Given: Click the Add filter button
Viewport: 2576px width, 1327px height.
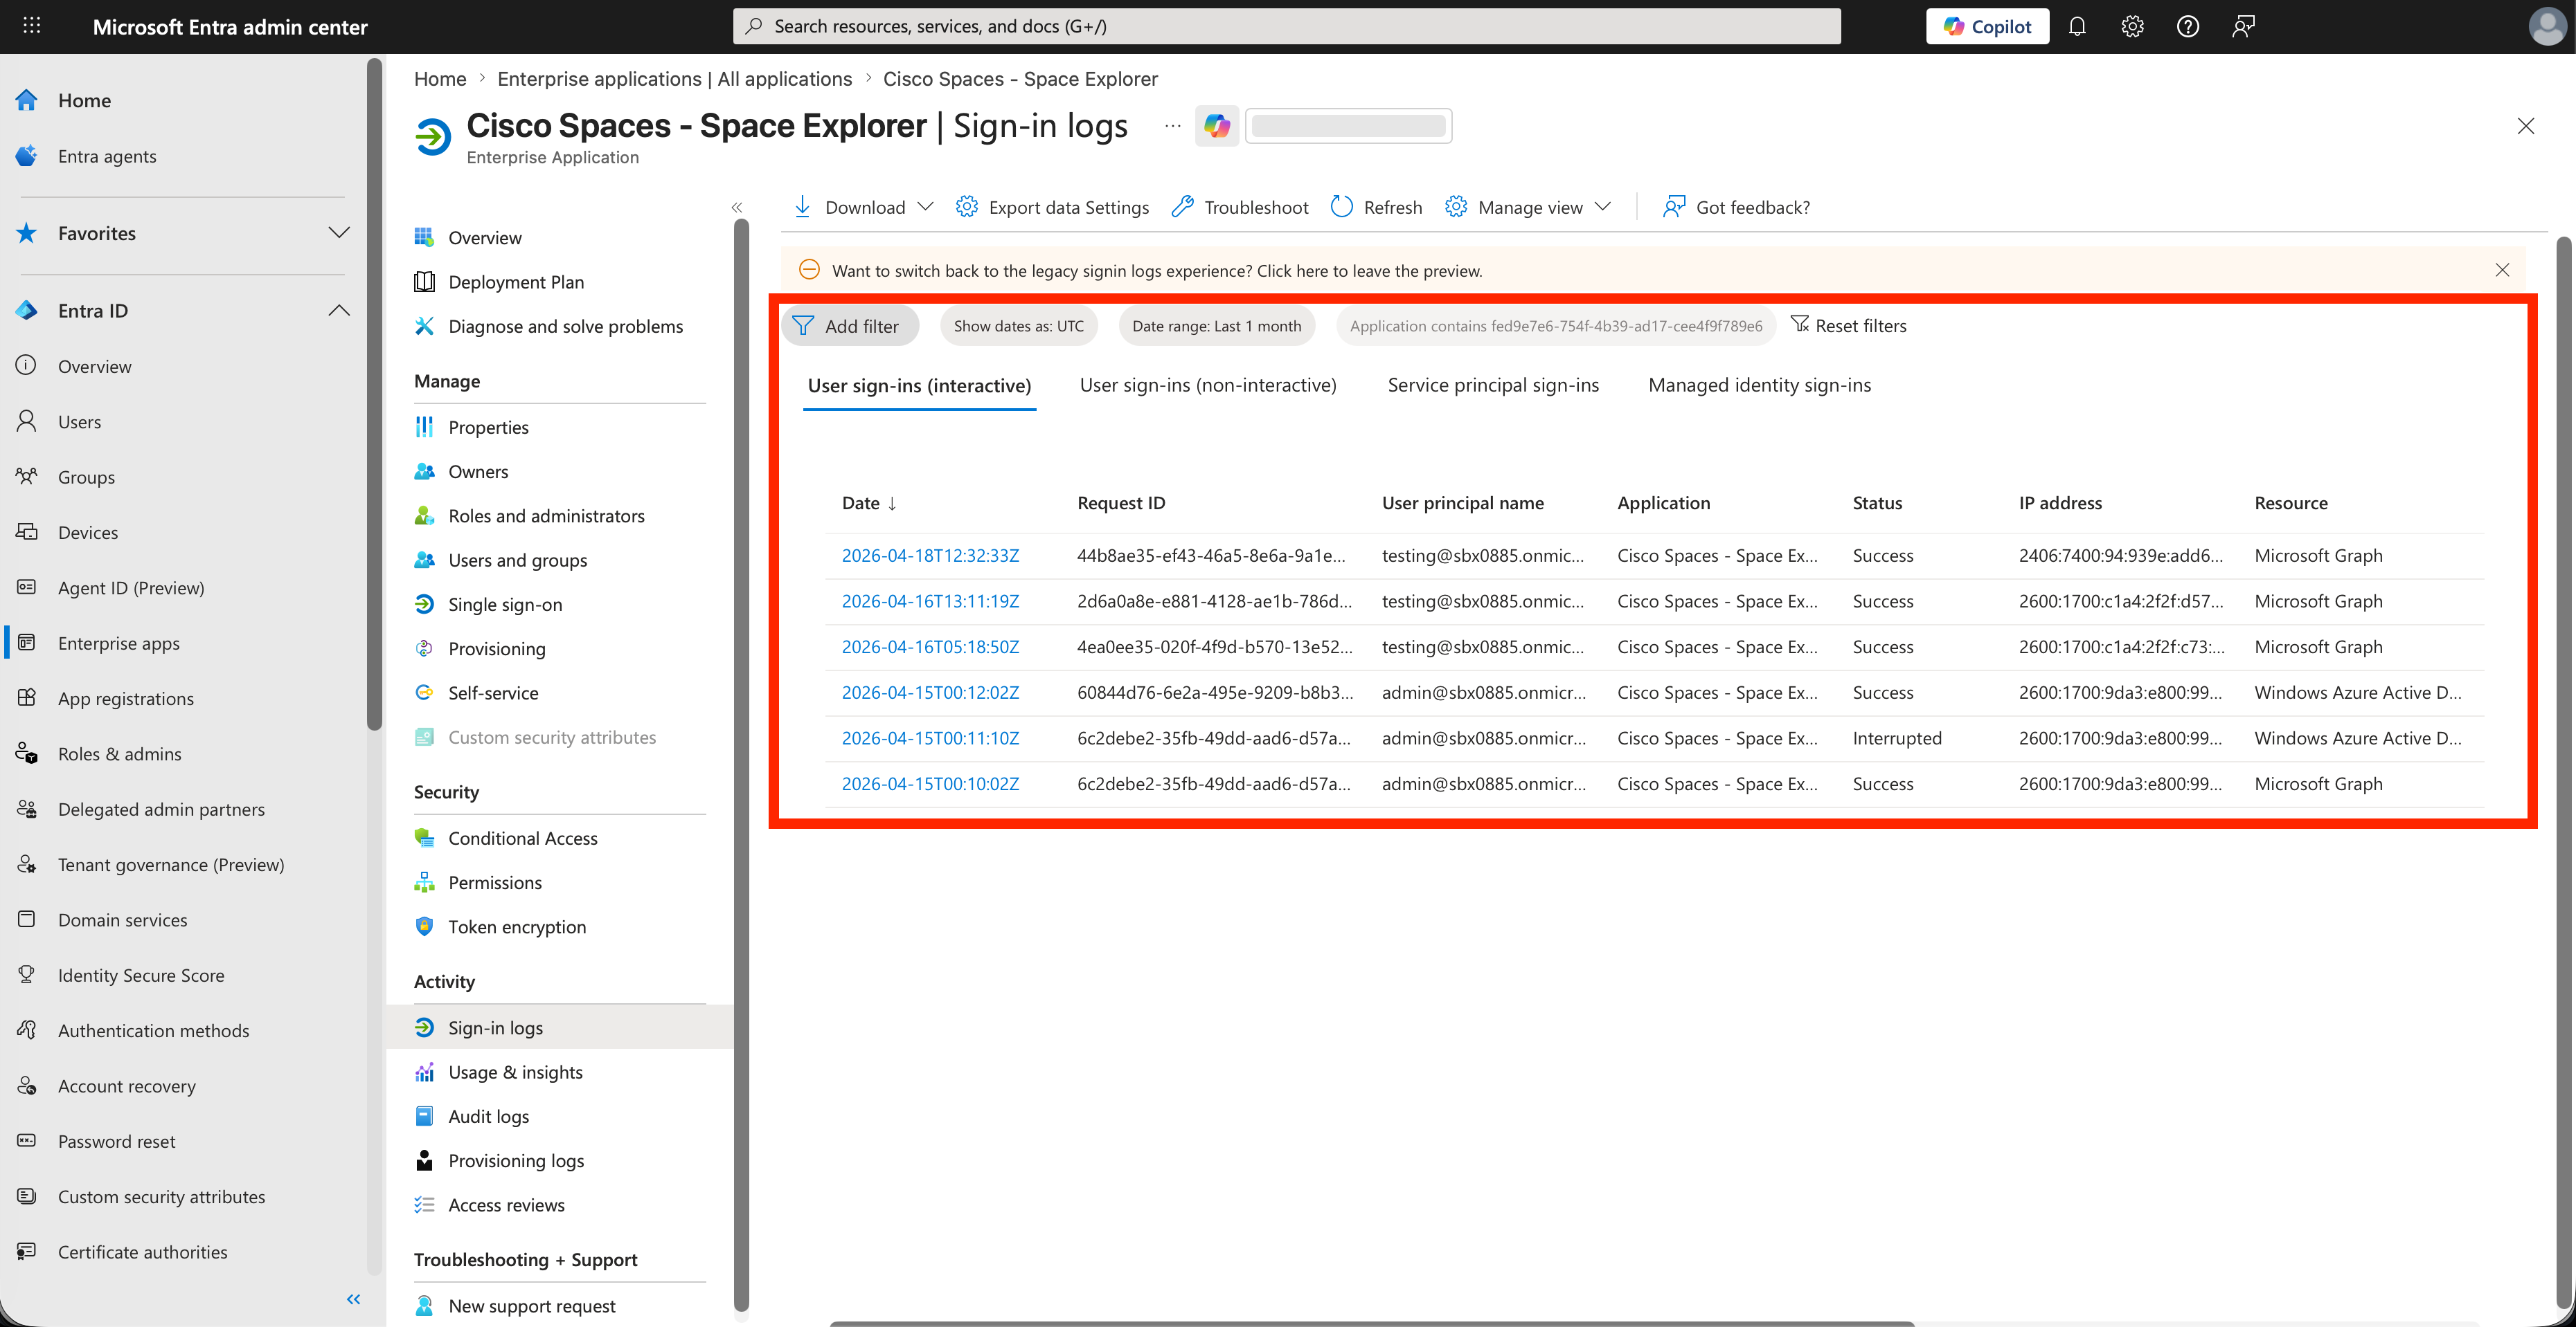Looking at the screenshot, I should (849, 326).
